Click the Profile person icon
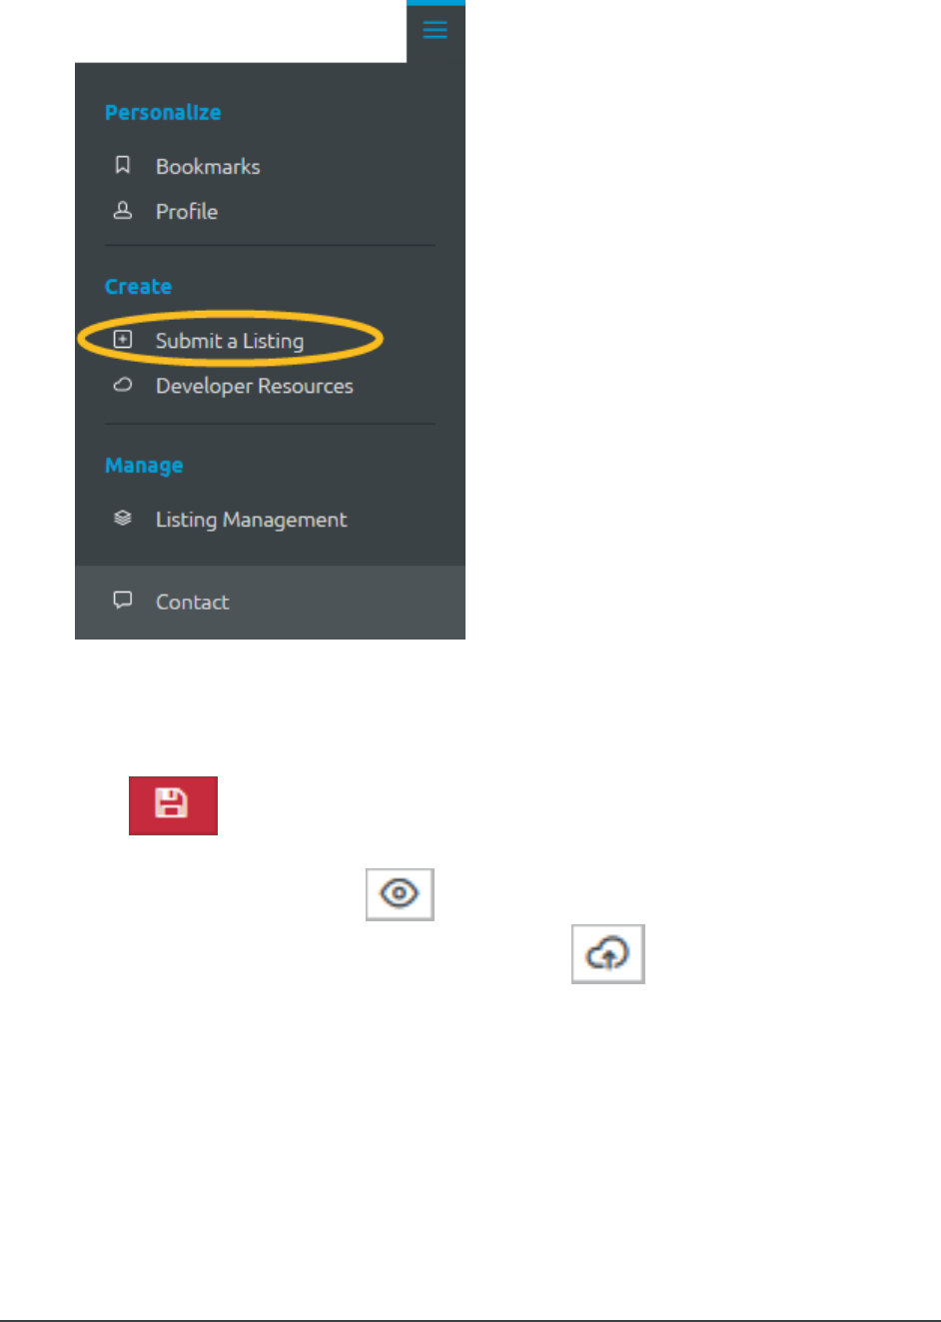The width and height of the screenshot is (941, 1322). [123, 210]
